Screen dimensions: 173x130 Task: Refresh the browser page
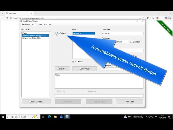(x=7, y=18)
